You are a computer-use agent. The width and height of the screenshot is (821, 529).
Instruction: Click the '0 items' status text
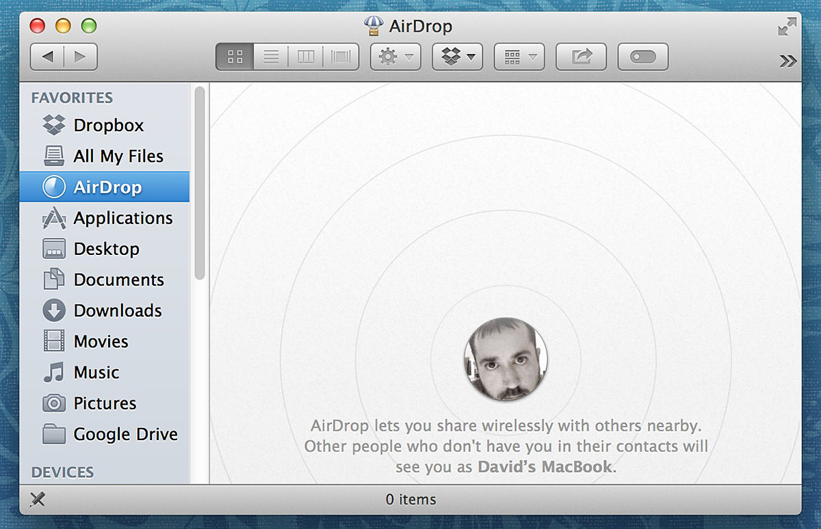410,500
